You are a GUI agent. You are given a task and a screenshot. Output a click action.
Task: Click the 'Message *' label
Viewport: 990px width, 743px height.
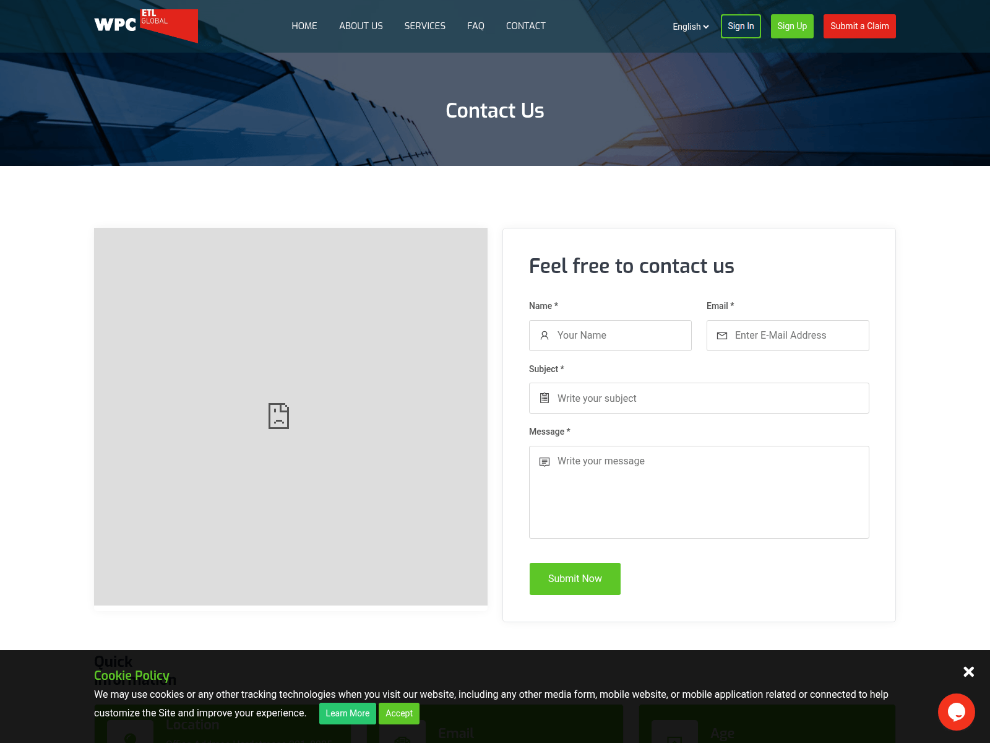tap(549, 432)
